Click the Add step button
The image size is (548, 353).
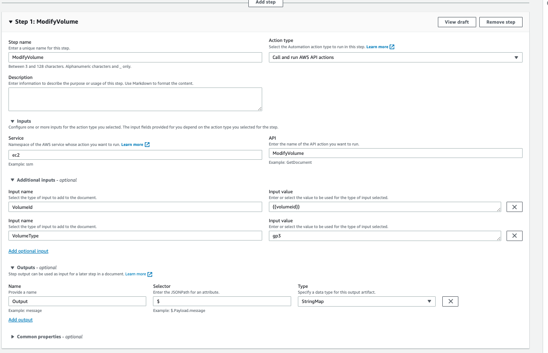(265, 3)
